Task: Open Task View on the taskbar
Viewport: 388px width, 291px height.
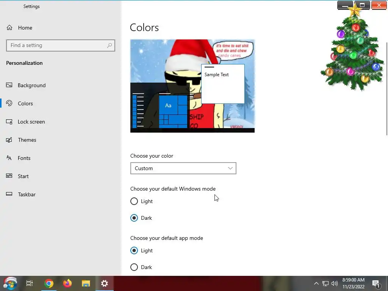Action: [30, 283]
